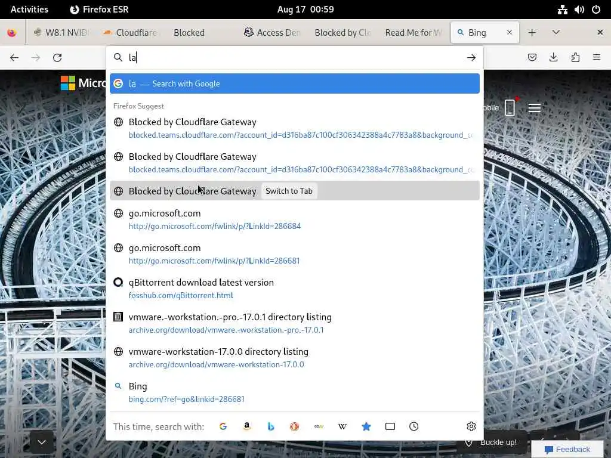
Task: Open the Pocket save icon
Action: coord(532,58)
